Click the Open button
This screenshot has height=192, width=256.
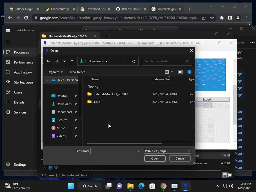click(x=155, y=158)
